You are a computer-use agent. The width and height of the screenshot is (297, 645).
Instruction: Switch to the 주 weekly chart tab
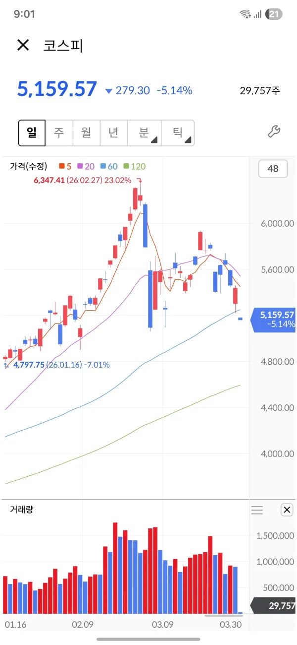(59, 132)
